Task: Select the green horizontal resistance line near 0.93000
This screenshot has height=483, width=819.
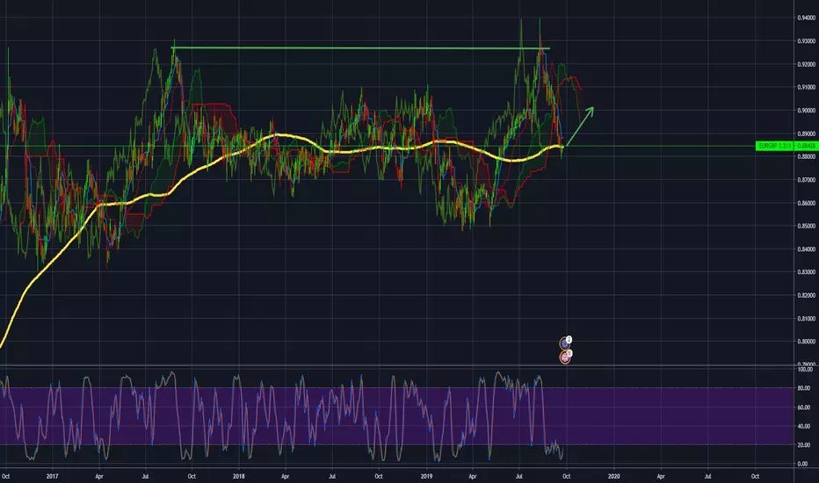Action: (360, 48)
